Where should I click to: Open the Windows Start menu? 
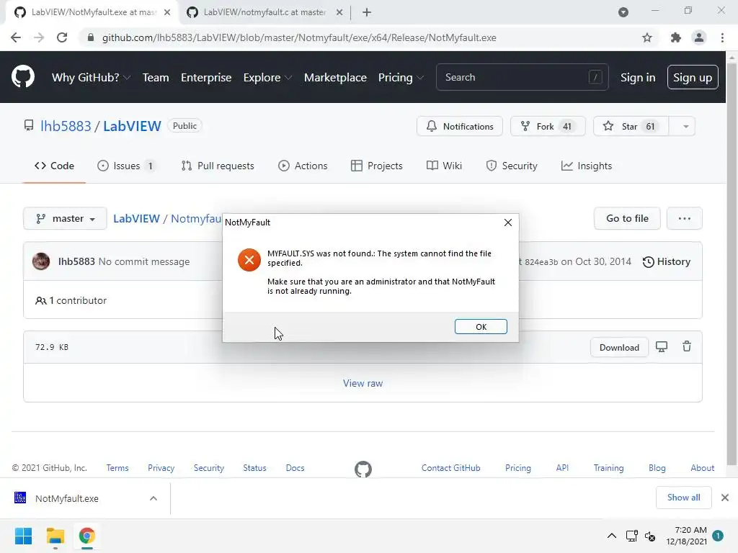[x=23, y=536]
